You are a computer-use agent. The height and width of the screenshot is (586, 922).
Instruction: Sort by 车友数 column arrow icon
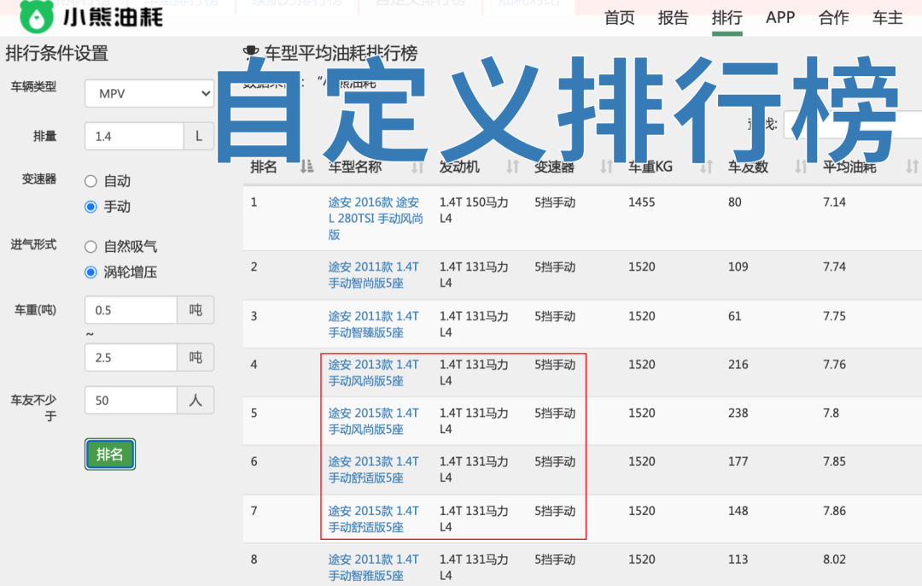point(801,167)
